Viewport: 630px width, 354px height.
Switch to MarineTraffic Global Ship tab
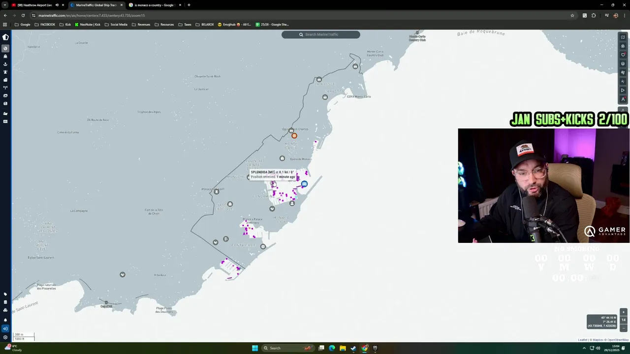coord(96,5)
